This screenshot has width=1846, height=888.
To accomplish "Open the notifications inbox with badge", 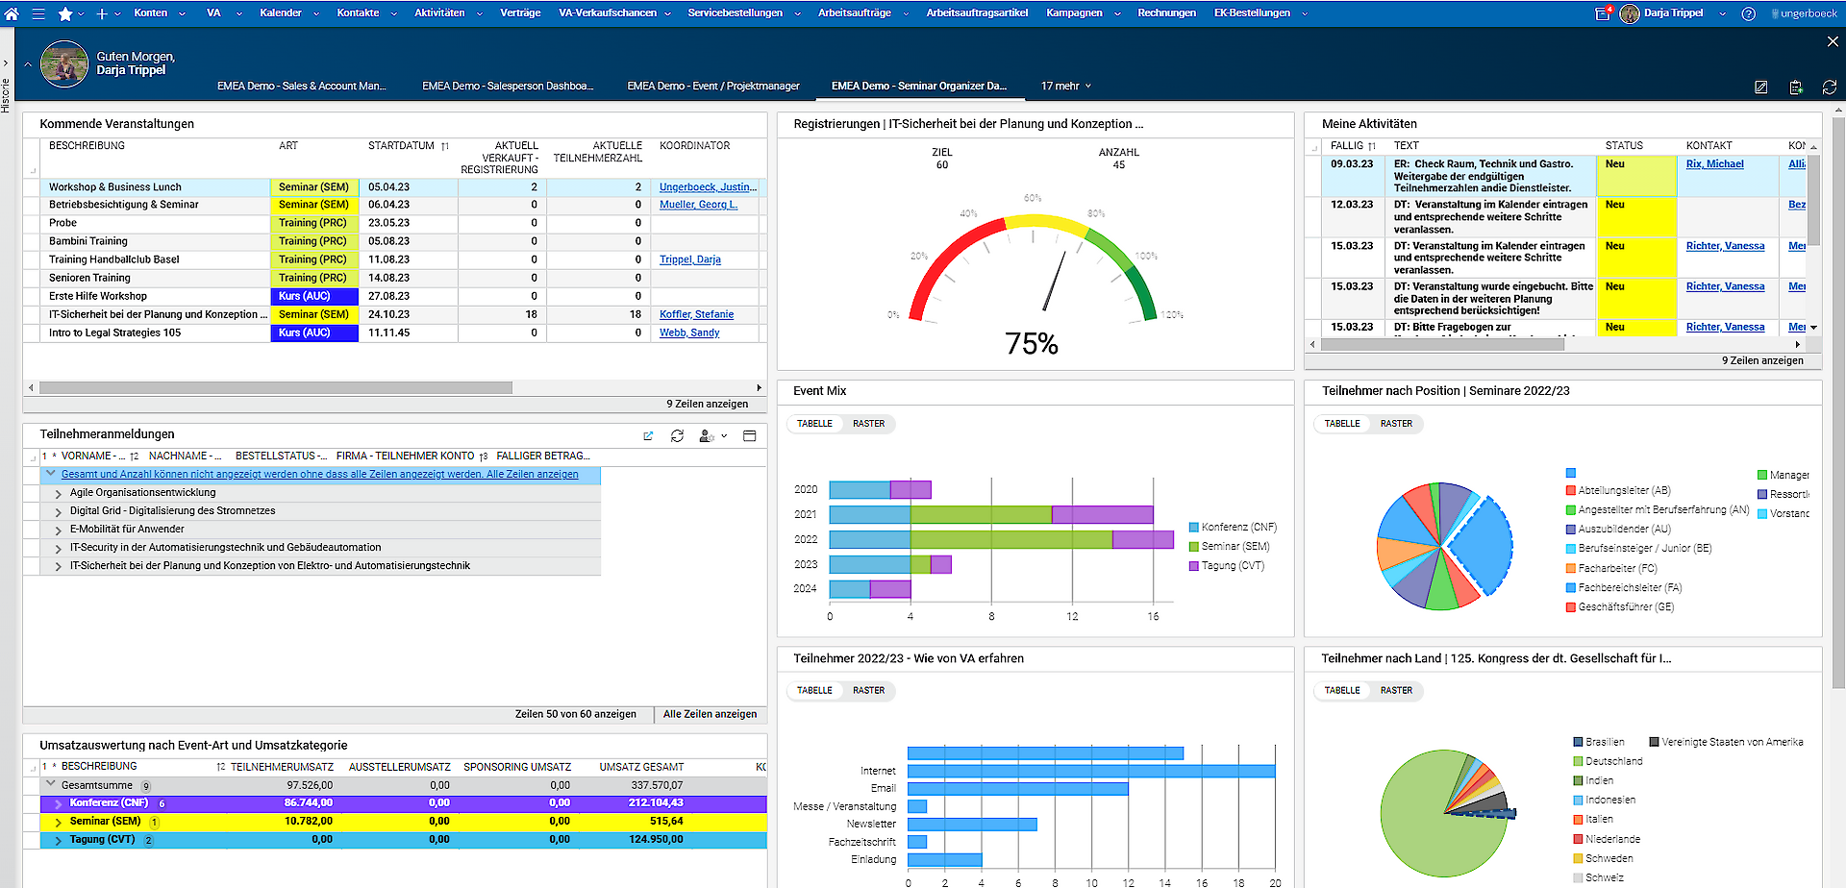I will [1603, 13].
